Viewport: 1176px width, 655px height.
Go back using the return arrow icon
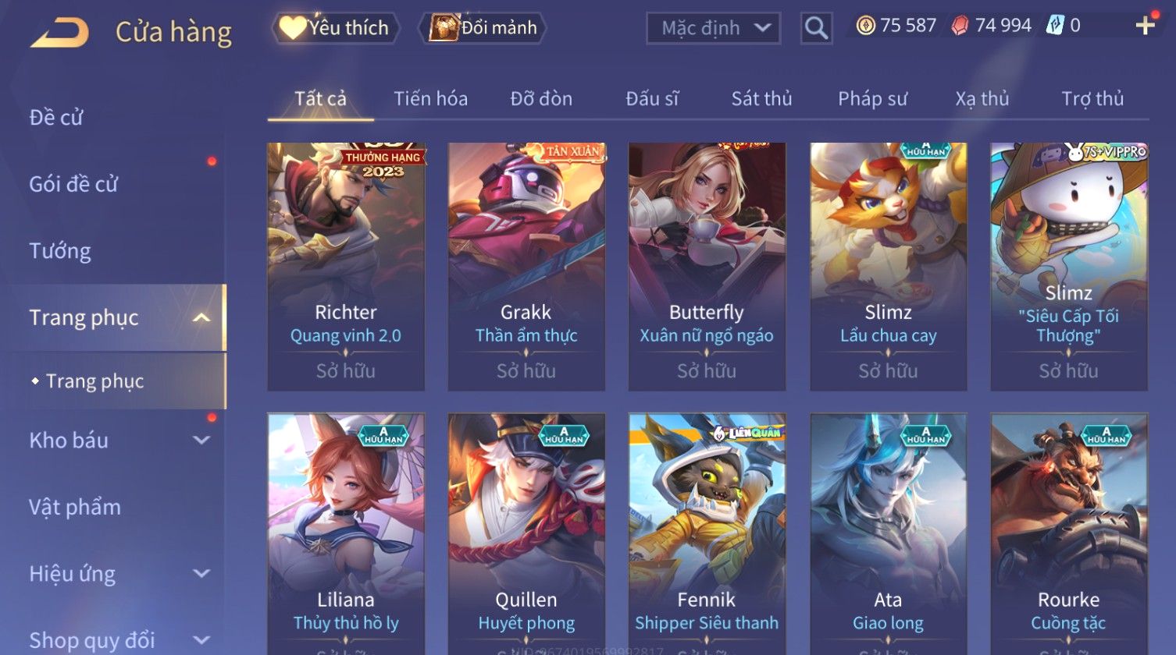[59, 33]
